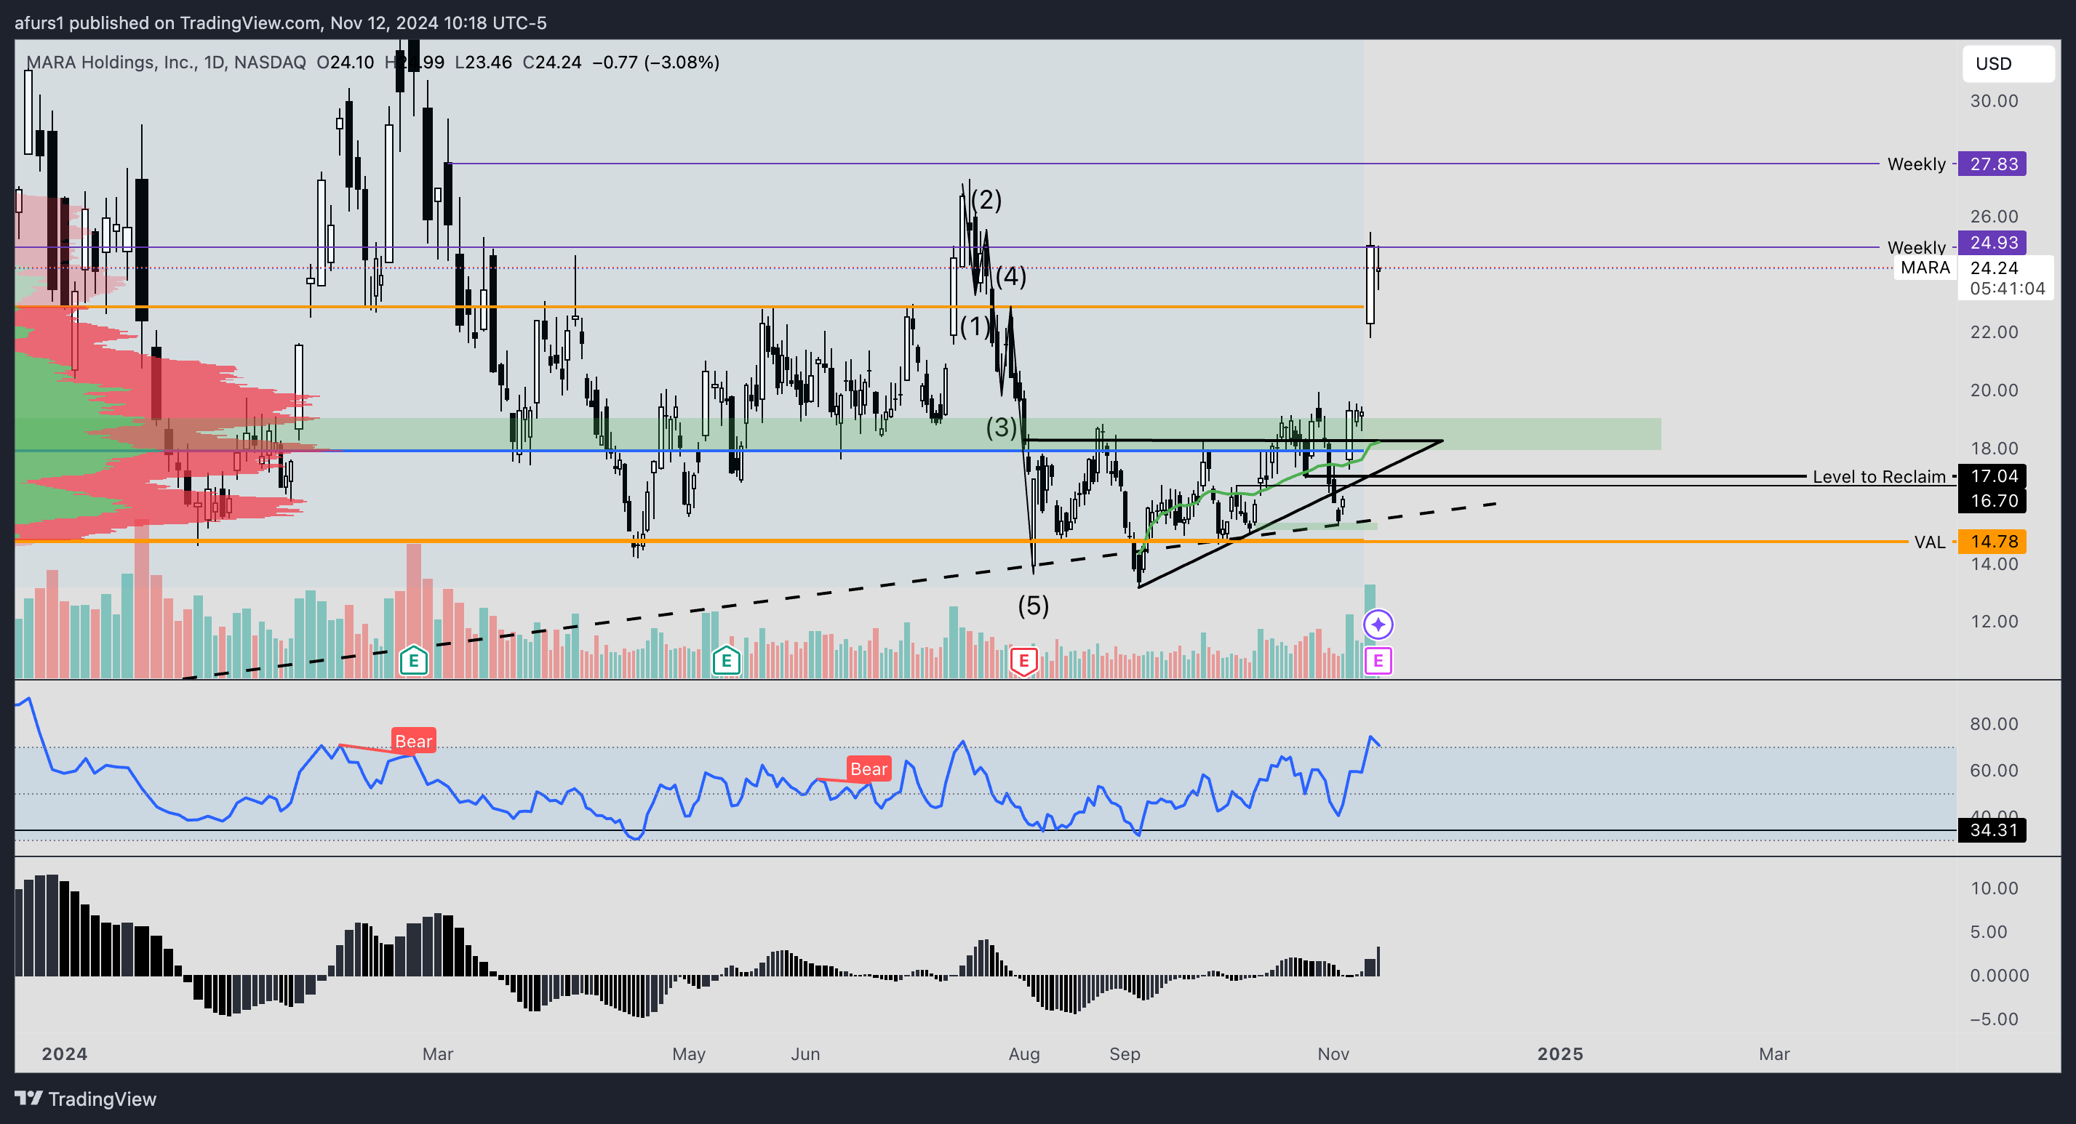Click the 16.70 price tag

(x=1992, y=501)
